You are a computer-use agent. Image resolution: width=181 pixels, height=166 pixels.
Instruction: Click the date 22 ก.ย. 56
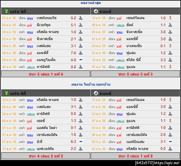pos(99,149)
